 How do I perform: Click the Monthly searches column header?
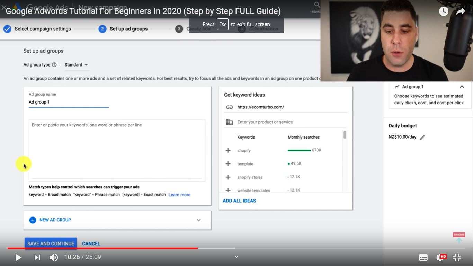tap(304, 137)
